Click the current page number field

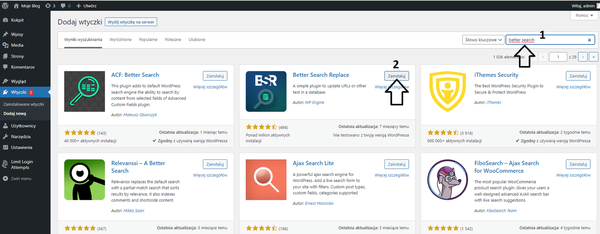(x=558, y=57)
